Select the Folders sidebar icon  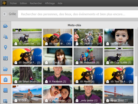tap(5, 69)
